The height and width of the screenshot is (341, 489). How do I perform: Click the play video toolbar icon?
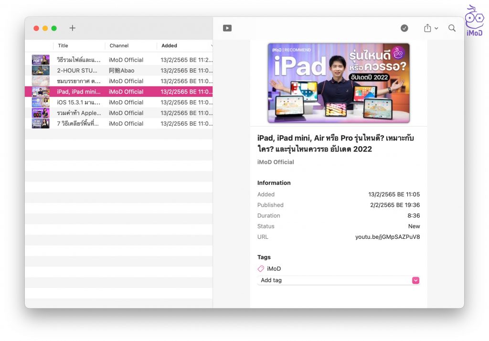(227, 28)
